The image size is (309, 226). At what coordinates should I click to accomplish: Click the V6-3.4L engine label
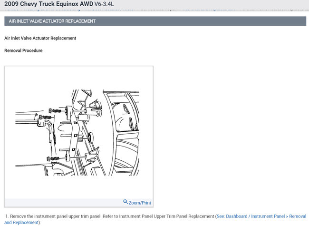pos(104,4)
